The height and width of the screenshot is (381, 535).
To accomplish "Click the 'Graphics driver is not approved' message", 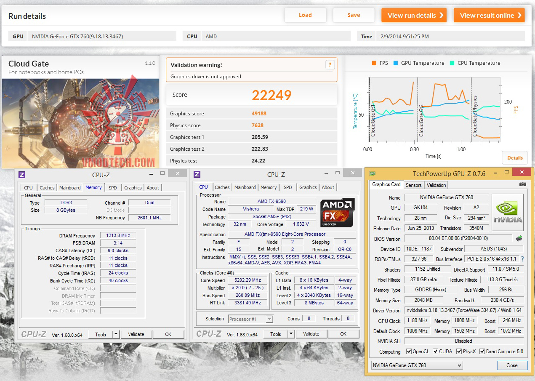I will pyautogui.click(x=206, y=77).
